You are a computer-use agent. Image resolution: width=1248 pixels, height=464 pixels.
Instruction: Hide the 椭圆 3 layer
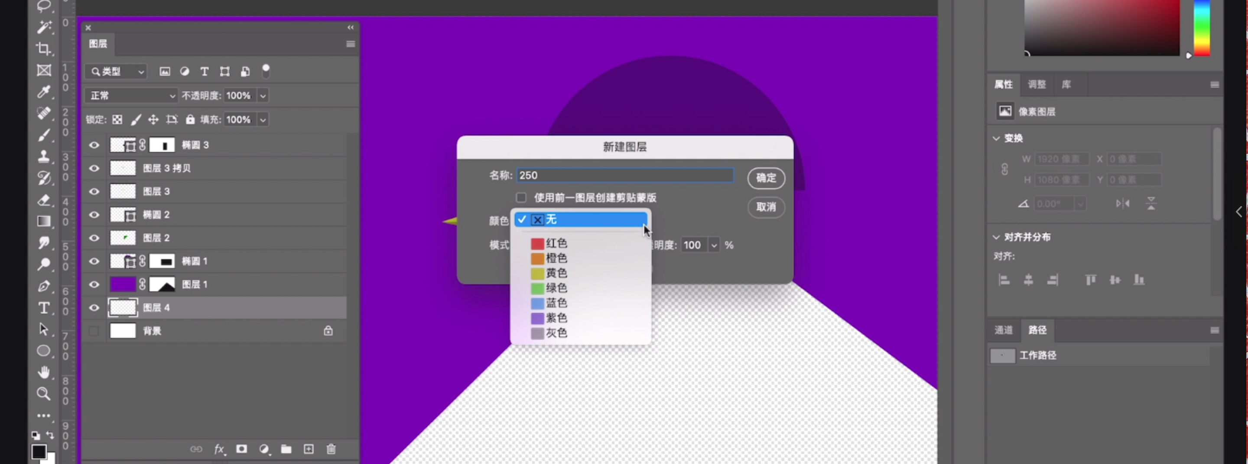point(94,145)
